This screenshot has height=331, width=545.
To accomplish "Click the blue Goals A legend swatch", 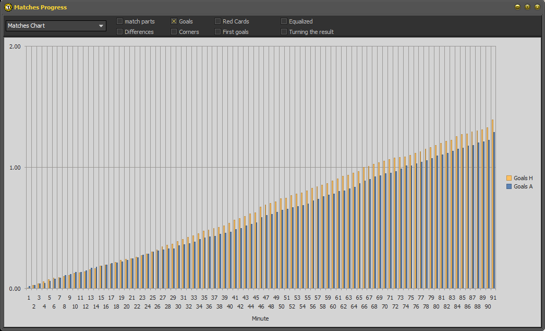I will (509, 186).
